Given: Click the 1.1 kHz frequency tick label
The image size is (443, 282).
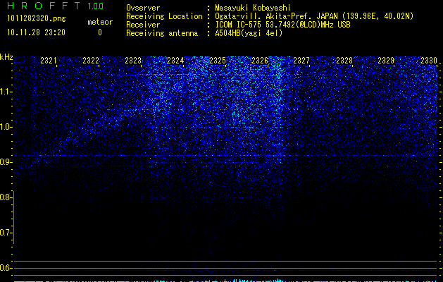Looking at the screenshot, I should tap(6, 92).
